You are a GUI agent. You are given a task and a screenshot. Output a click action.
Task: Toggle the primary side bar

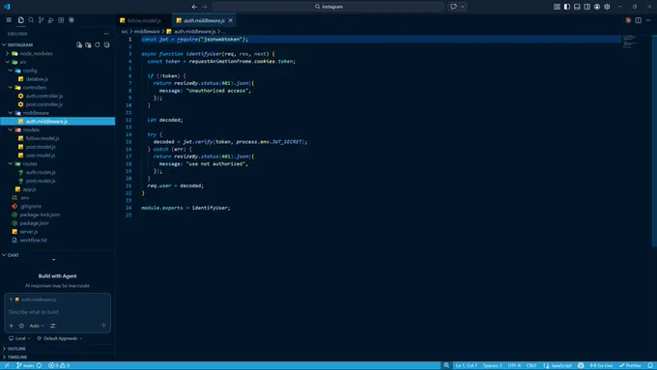(567, 7)
